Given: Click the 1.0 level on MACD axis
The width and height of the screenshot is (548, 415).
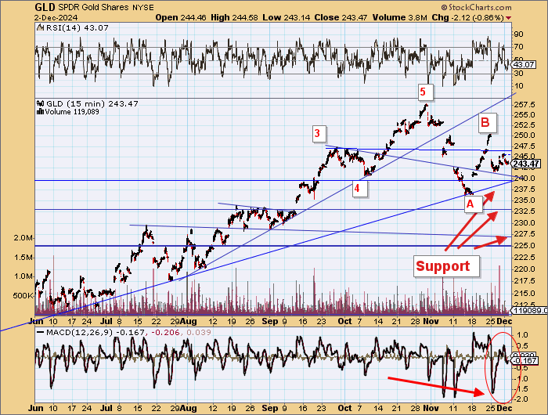Looking at the screenshot, I should pos(523,335).
